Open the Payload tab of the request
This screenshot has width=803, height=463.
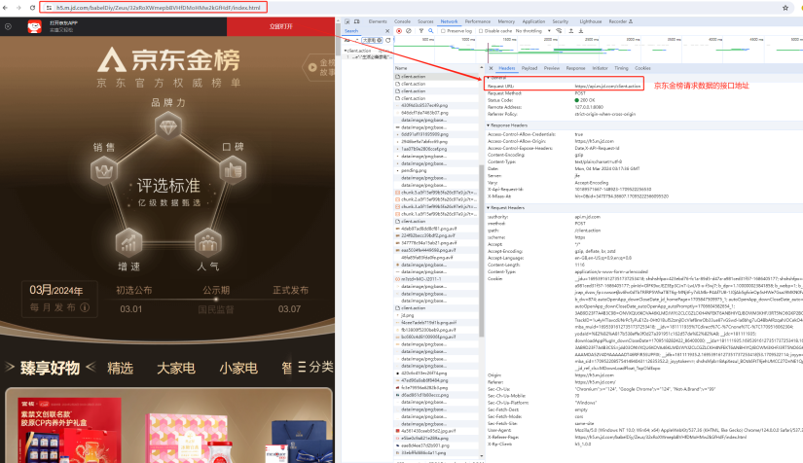(529, 68)
